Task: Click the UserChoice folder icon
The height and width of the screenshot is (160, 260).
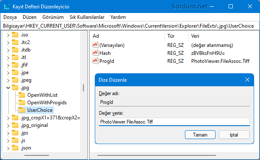Action: (x=22, y=110)
